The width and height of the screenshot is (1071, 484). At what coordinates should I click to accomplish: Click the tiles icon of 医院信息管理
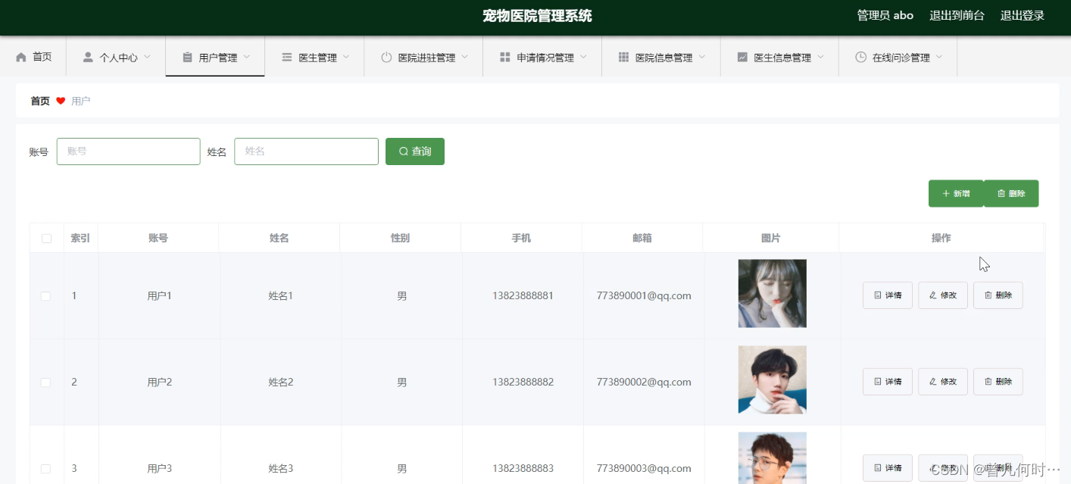(x=624, y=57)
